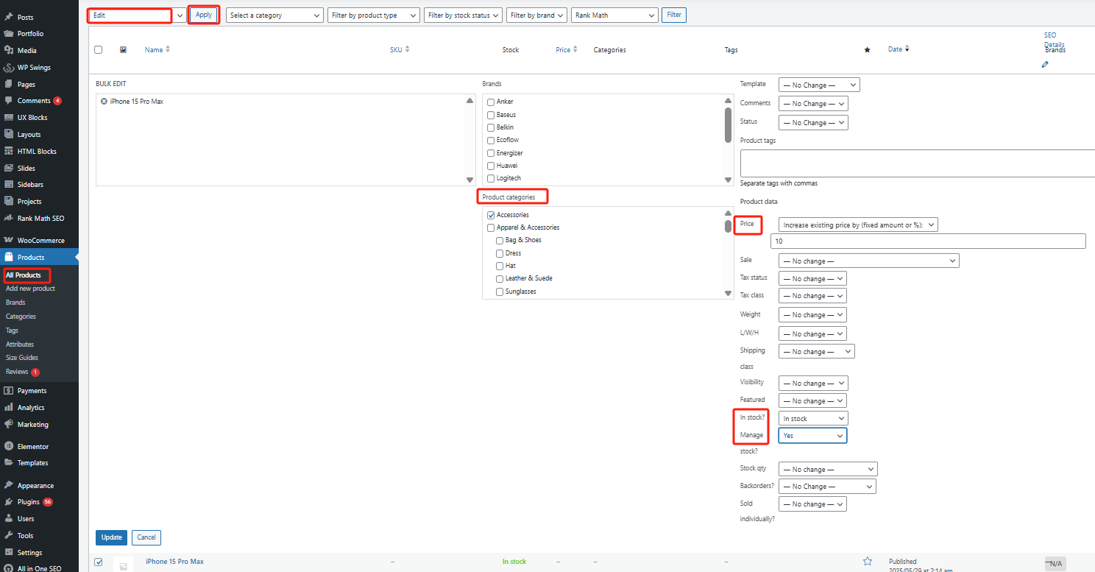Toggle featured star for iPhone 15 Pro Max
This screenshot has height=572, width=1095.
coord(867,562)
